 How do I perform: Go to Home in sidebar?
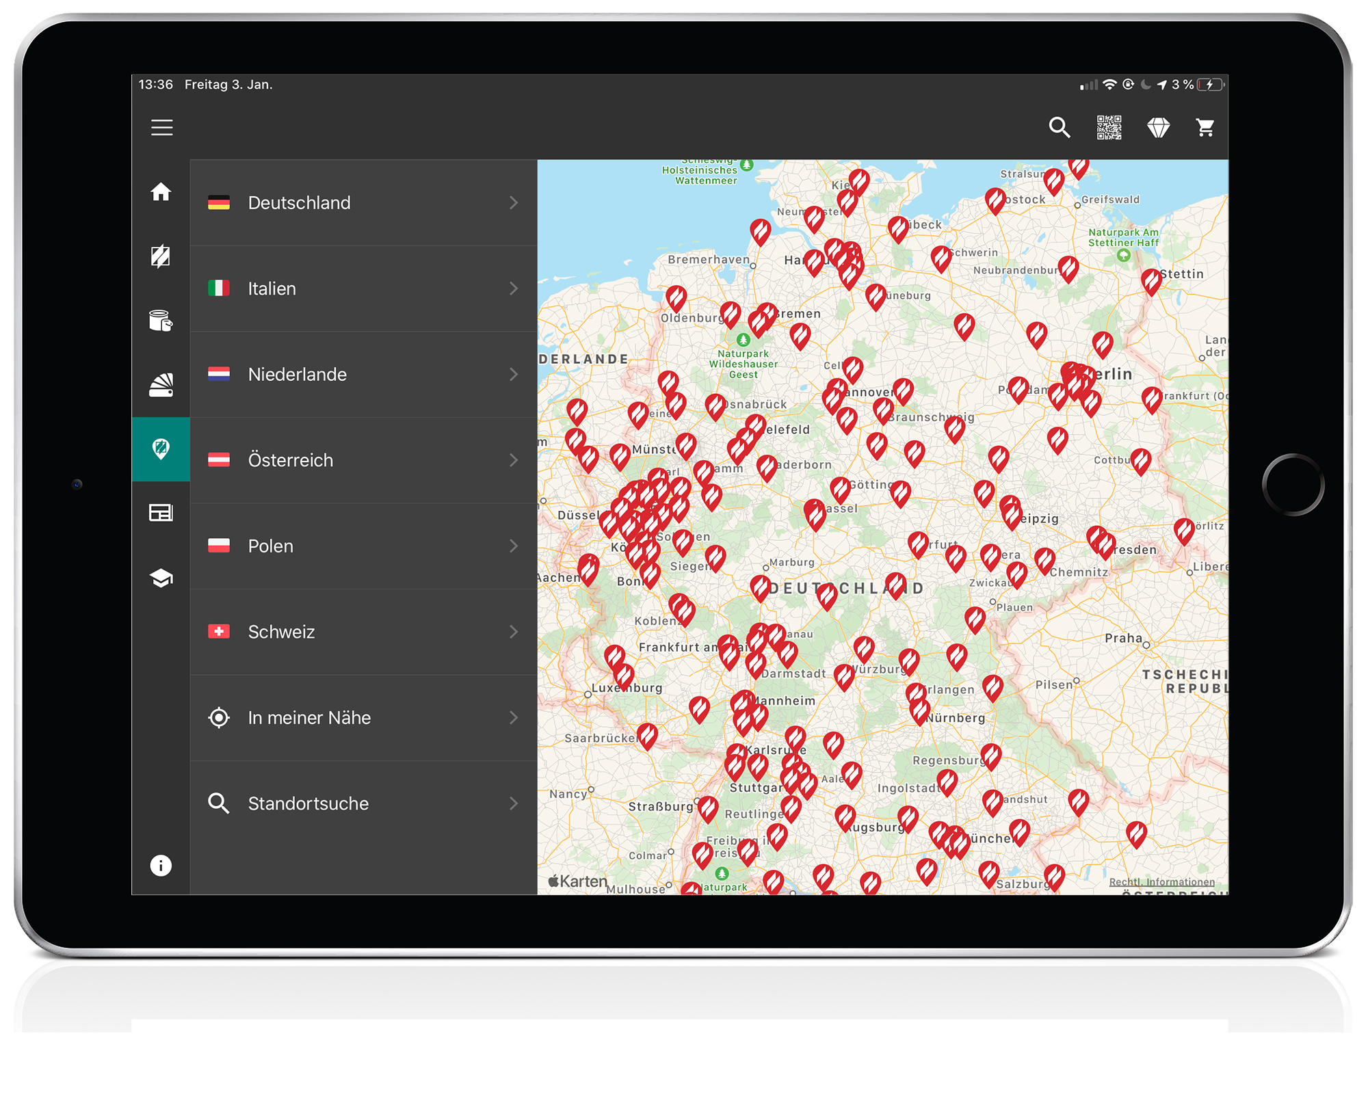pyautogui.click(x=161, y=192)
